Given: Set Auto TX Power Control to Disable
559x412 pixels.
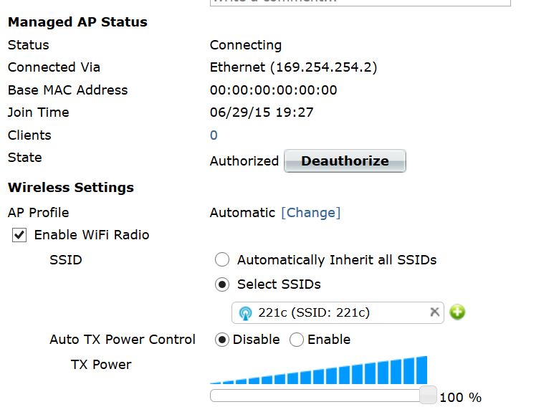Looking at the screenshot, I should (222, 340).
